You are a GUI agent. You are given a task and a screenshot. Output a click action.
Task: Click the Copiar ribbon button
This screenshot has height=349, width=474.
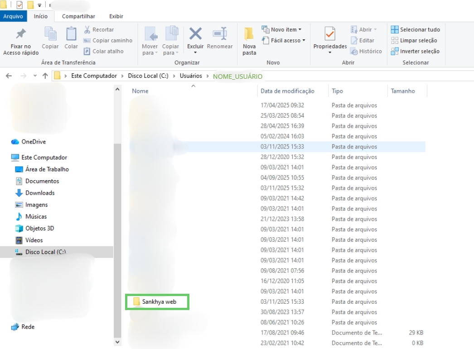pos(50,38)
